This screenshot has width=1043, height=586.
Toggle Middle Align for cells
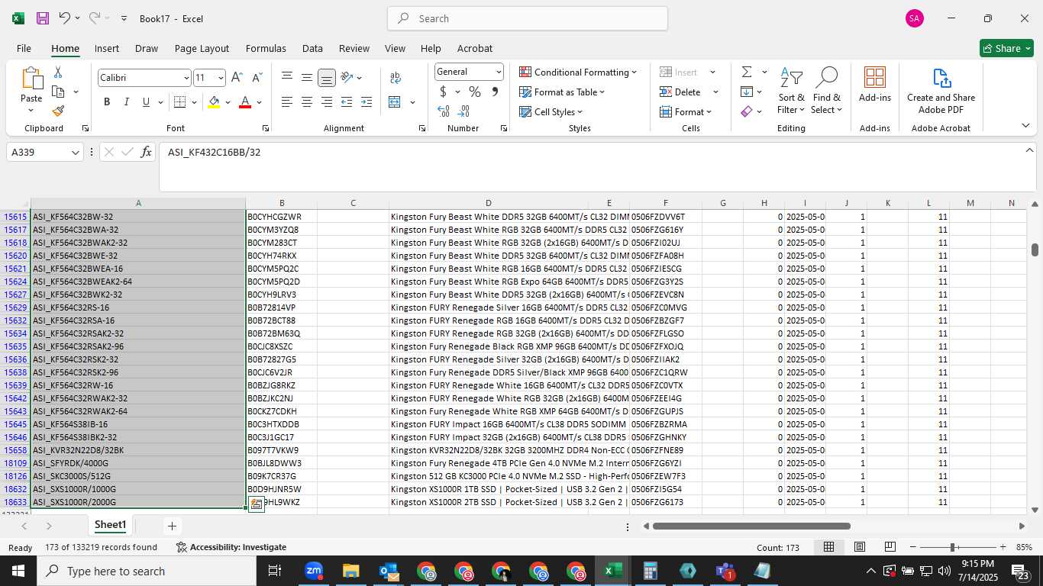click(x=307, y=78)
